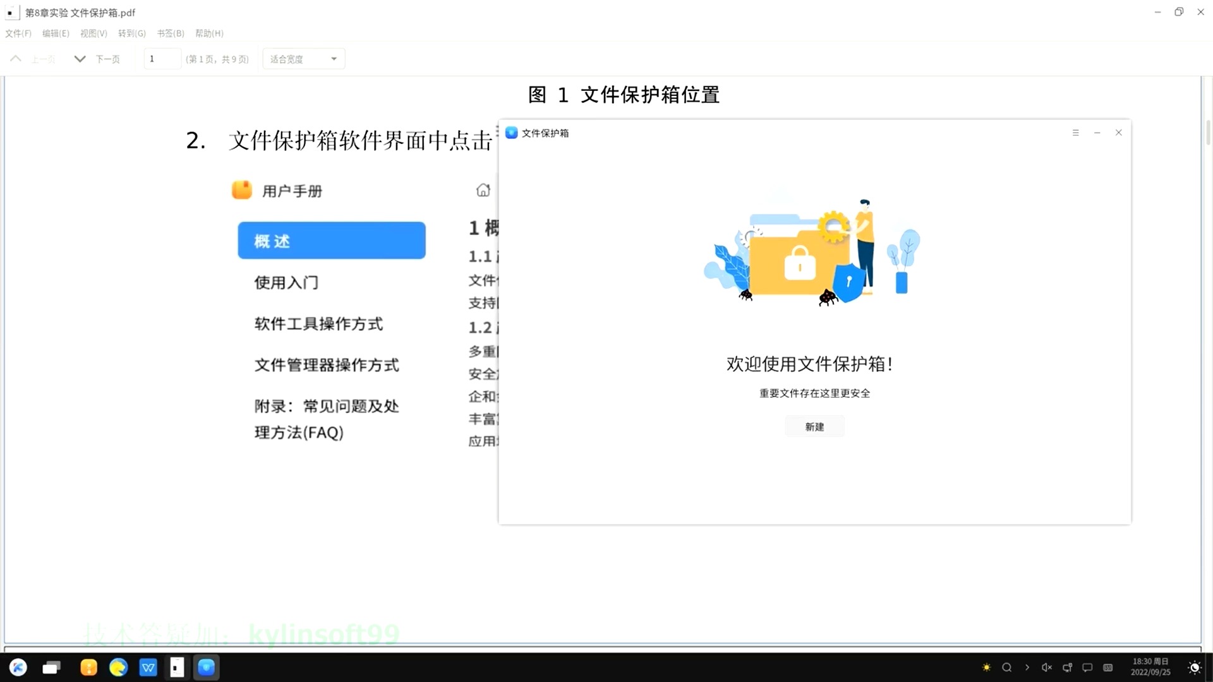Toggle the brightness sun icon in tray
Image resolution: width=1213 pixels, height=682 pixels.
pyautogui.click(x=986, y=667)
